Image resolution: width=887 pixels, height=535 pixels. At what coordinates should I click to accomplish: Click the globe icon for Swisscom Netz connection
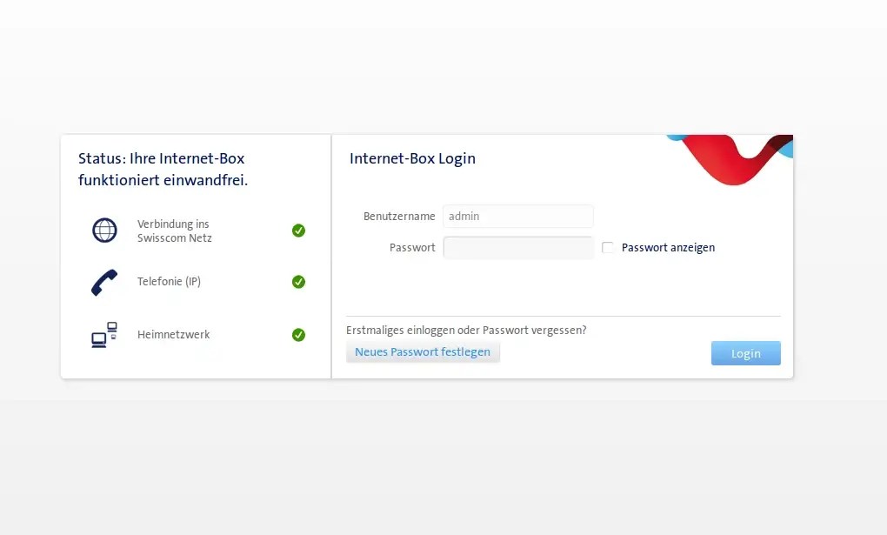tap(104, 231)
